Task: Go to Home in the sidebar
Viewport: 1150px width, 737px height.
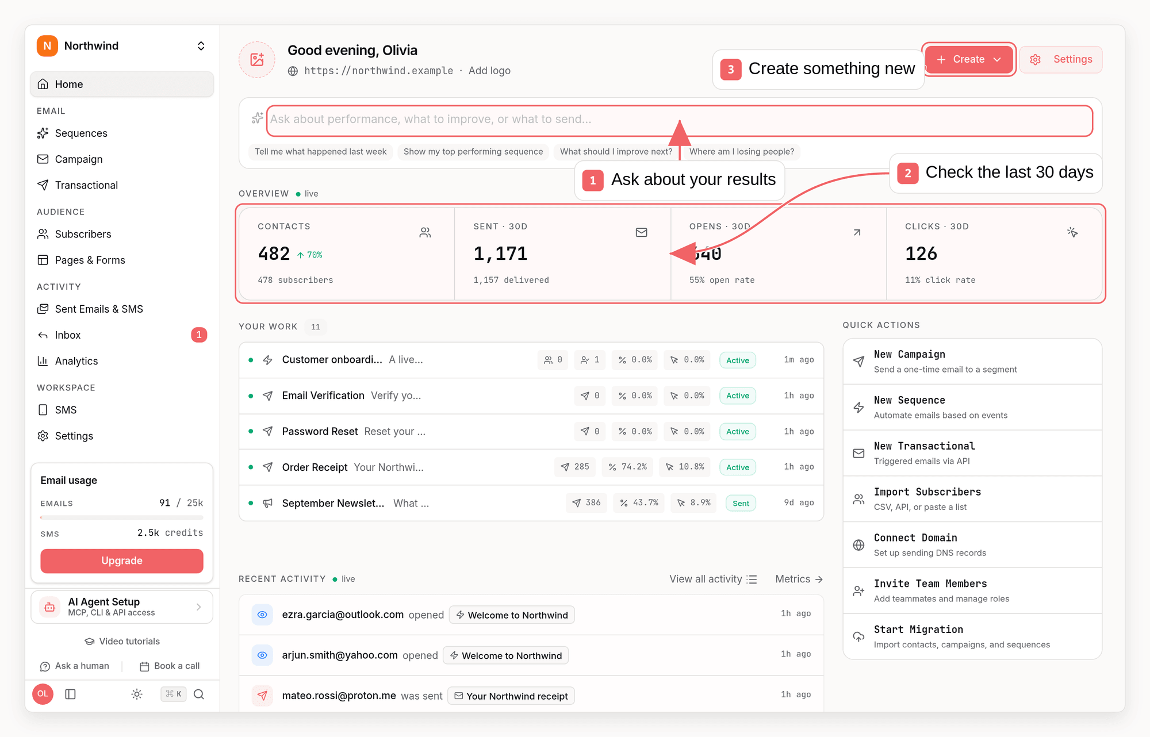Action: (121, 84)
